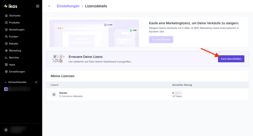Collapse the Verkaufskanäle section
253x136 pixels.
click(x=6, y=82)
